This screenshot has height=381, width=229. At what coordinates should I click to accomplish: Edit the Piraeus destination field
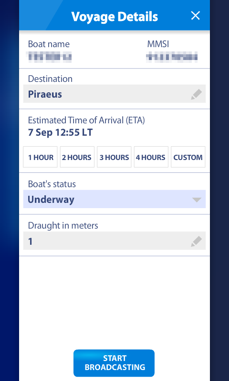[114, 94]
